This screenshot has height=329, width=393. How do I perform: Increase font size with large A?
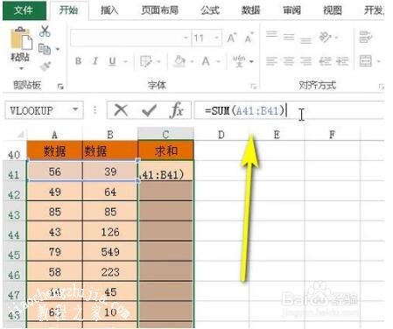231,38
